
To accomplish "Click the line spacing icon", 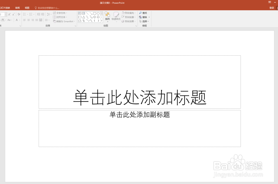I will pos(48,14).
